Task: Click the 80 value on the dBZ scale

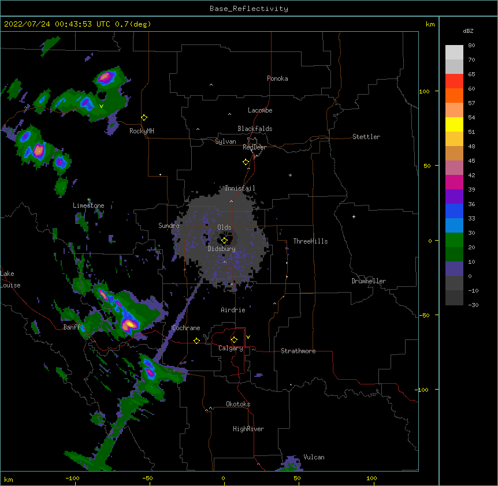Action: 471,46
